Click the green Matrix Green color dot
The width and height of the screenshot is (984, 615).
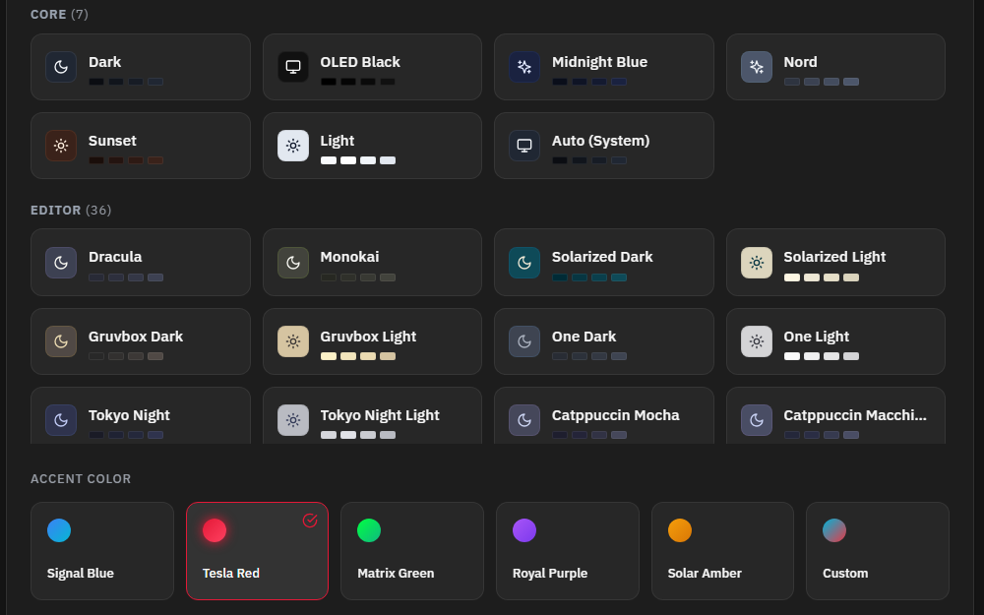(369, 530)
